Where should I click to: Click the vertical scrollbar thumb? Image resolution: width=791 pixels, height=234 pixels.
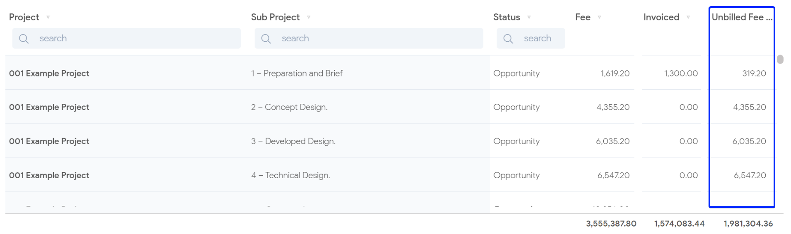780,60
